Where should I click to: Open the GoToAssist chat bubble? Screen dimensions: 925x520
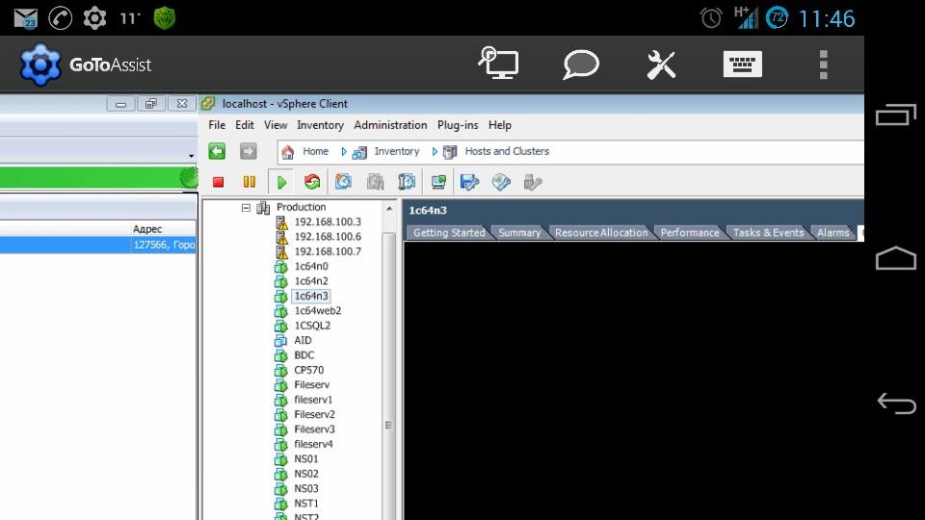tap(580, 64)
